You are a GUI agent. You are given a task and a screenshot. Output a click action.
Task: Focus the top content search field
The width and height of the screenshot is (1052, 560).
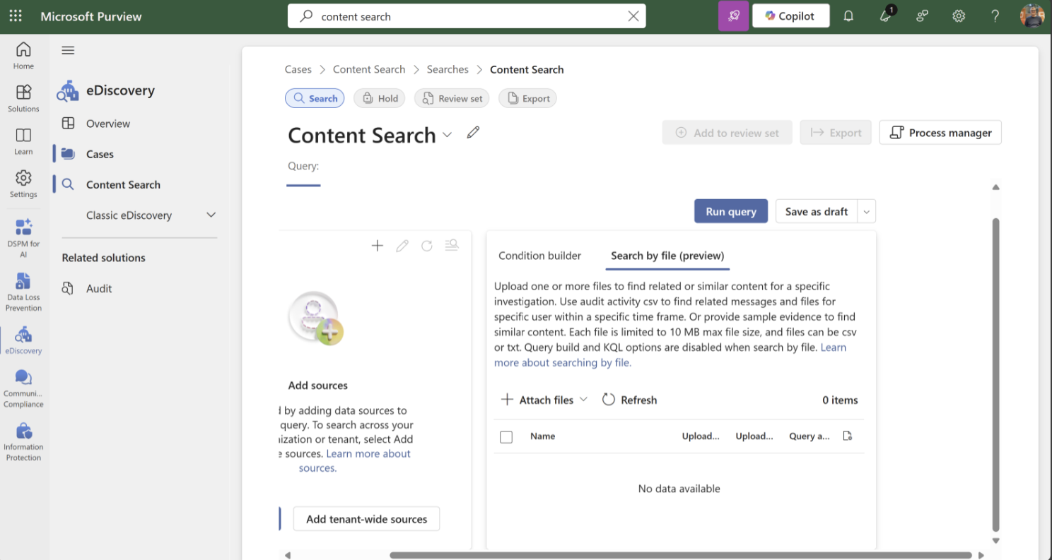(x=467, y=16)
